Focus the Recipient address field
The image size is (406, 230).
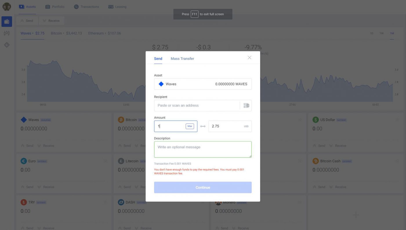[197, 106]
